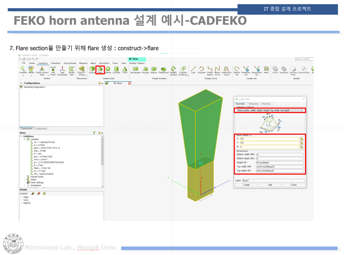Click the Add Workplane icon
The image size is (344, 255).
[62, 71]
